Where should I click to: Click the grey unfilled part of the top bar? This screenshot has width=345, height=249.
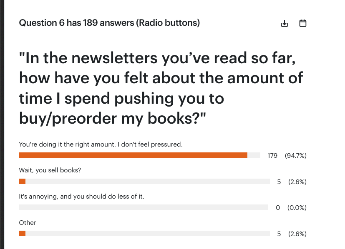[254, 155]
